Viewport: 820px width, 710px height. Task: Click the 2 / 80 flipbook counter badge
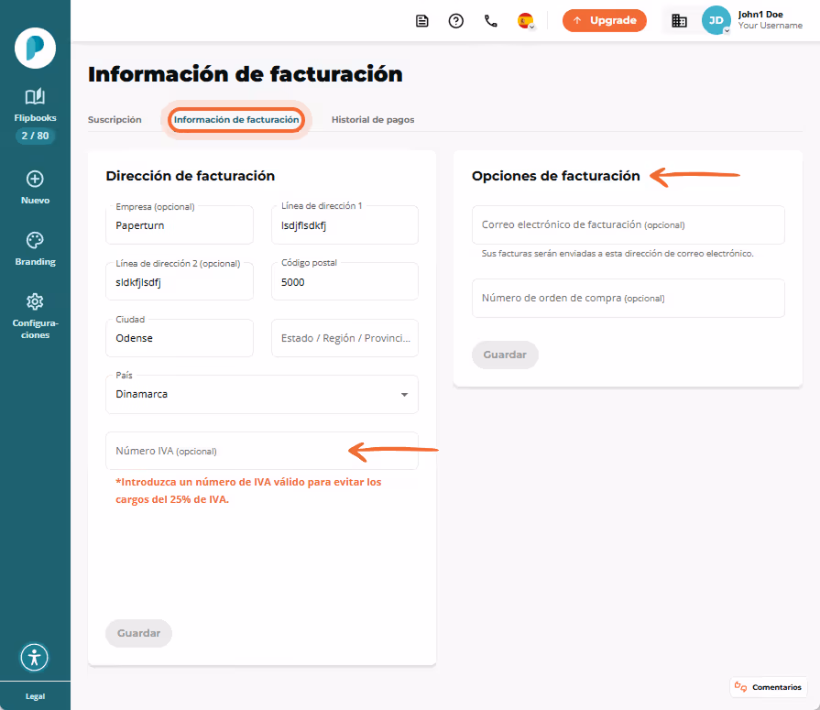[35, 136]
